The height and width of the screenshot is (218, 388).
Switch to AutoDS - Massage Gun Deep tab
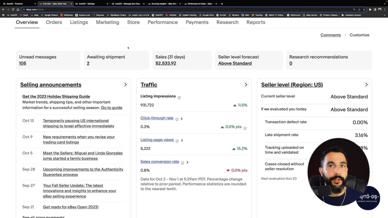coord(127,4)
